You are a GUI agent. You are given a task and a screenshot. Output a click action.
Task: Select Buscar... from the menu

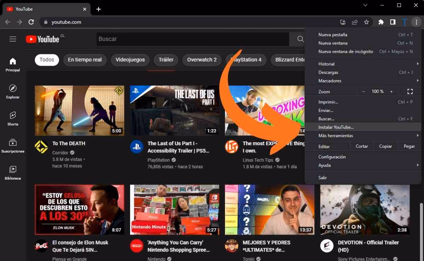point(363,119)
